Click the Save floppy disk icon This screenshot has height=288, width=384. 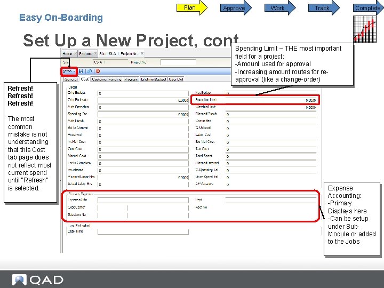point(81,71)
